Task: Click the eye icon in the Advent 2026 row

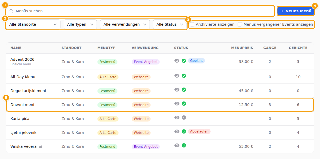Action: coord(177,60)
